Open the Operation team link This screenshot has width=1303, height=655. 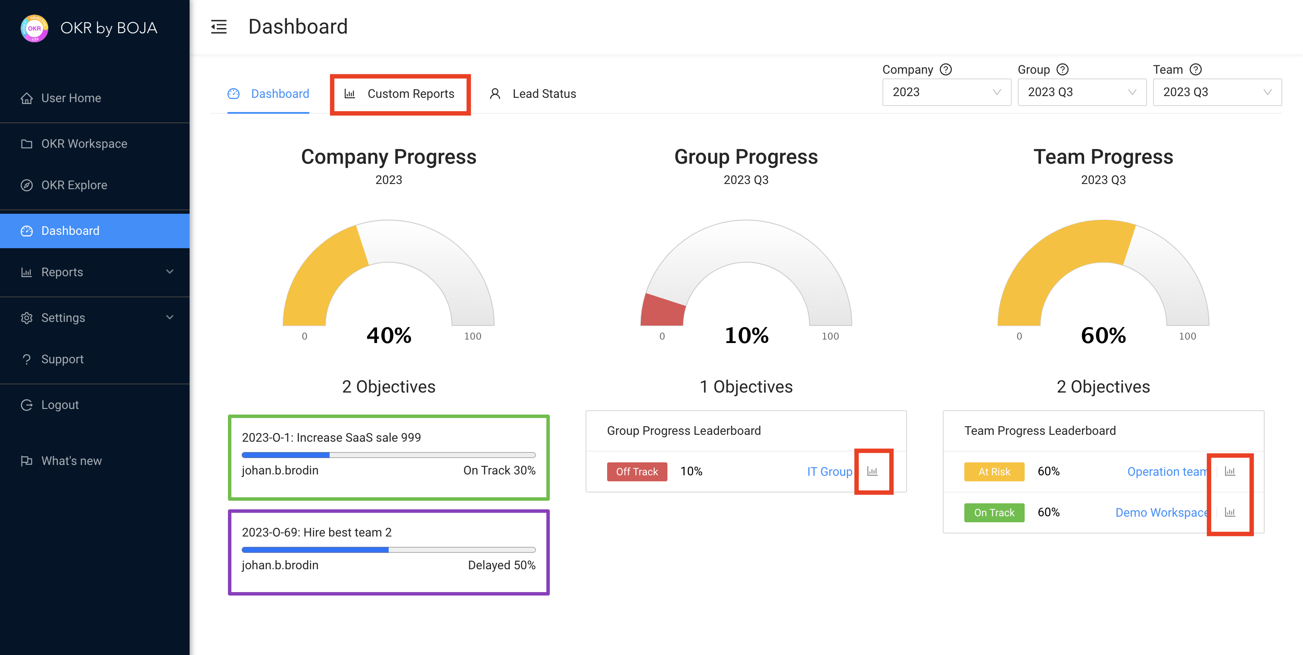[1166, 471]
